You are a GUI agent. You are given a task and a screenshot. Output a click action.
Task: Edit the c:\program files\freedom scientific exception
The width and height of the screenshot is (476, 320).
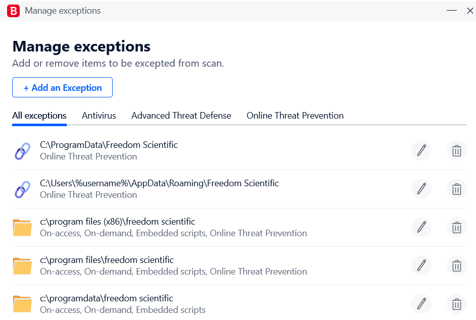pyautogui.click(x=421, y=265)
